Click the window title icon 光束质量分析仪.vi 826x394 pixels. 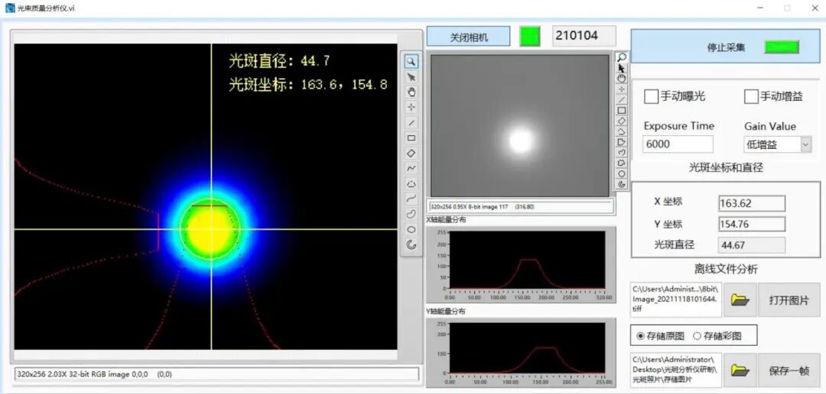[10, 8]
